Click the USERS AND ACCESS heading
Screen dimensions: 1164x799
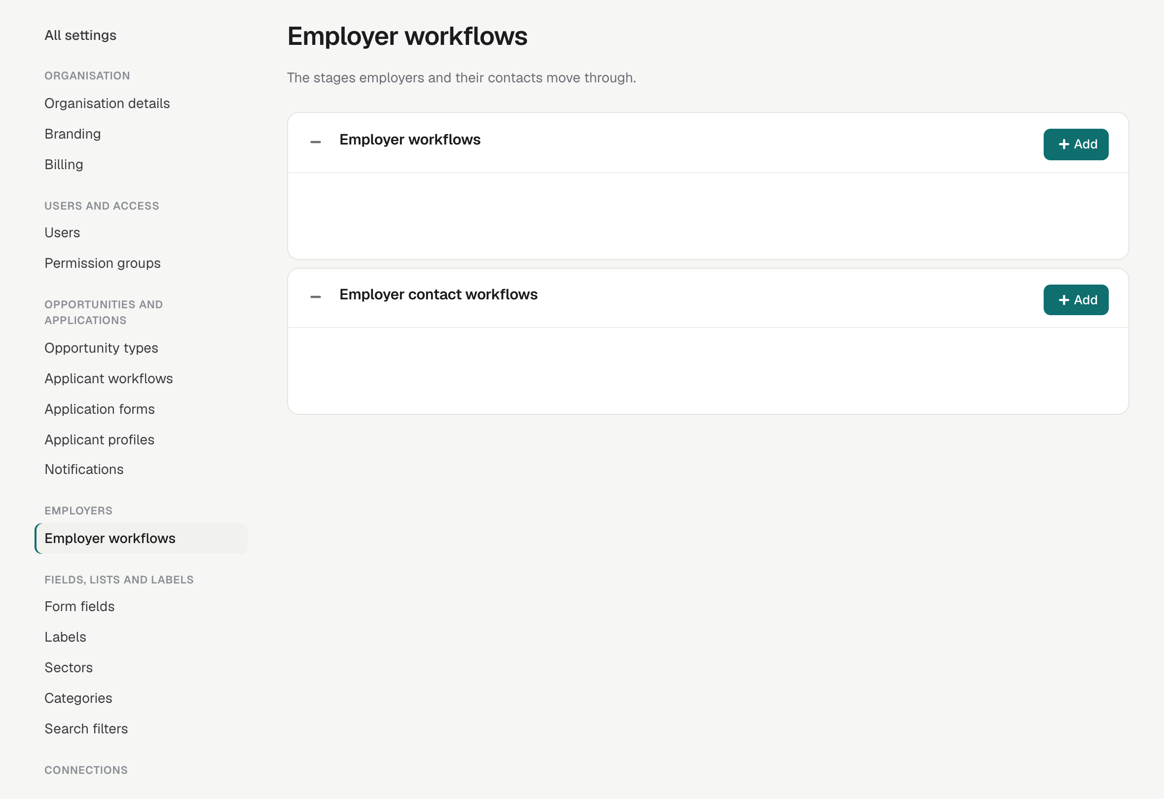point(102,206)
